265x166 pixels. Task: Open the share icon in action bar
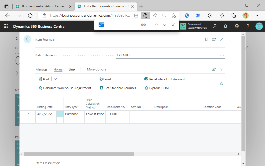coord(214,69)
